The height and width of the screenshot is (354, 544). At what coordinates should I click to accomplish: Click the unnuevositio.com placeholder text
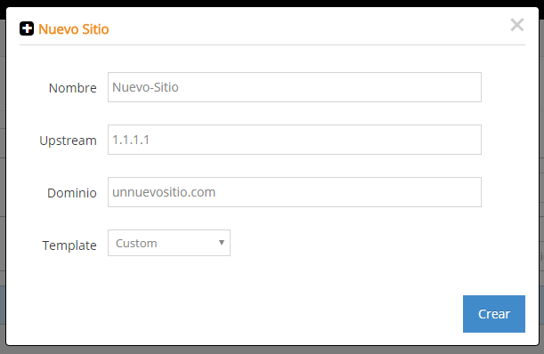coord(164,192)
